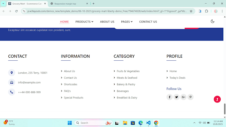Viewport: 226px width, 127px height.
Task: Reload the page
Action: 16,11
